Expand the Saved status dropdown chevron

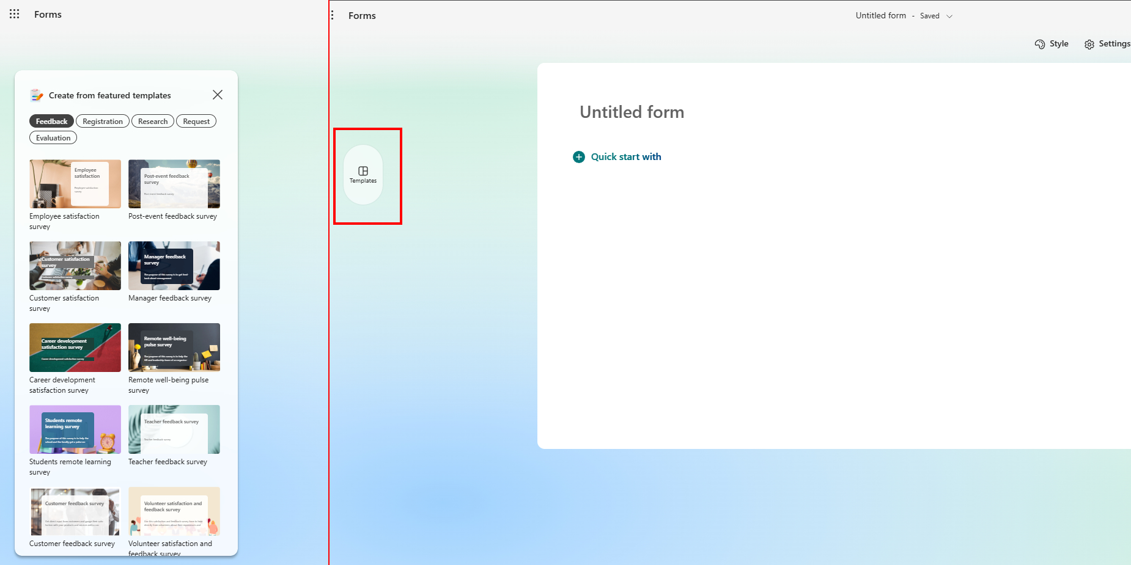click(x=949, y=16)
